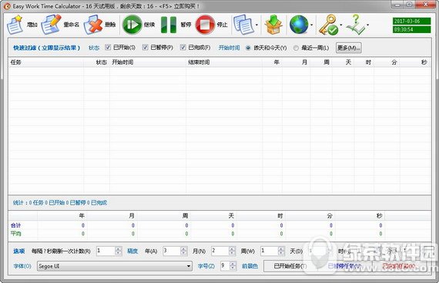Click the box with green download arrow icon
439x283 pixels.
pos(274,25)
